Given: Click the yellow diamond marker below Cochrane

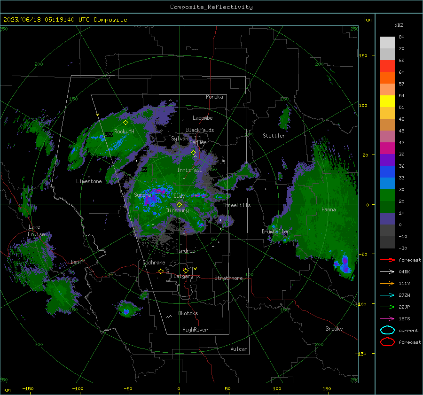Looking at the screenshot, I should pos(161,271).
